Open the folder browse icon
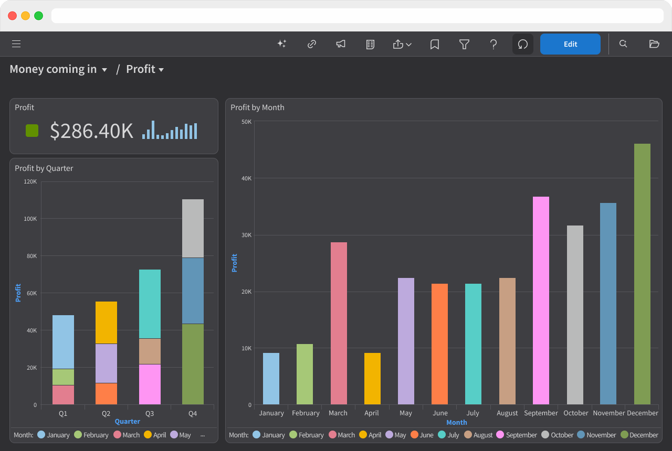Viewport: 672px width, 451px height. point(654,44)
